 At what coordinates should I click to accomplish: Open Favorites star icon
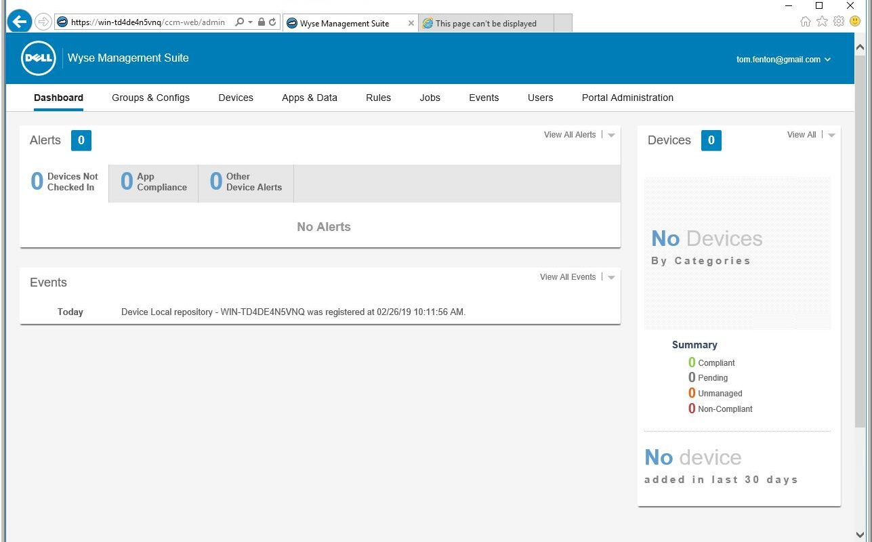point(822,22)
